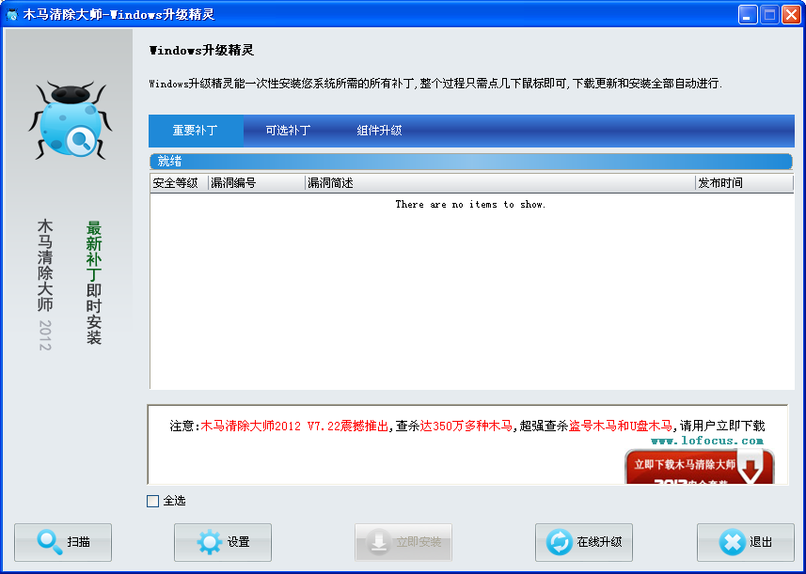Click the refresh icon on 在线升级 button
Image resolution: width=806 pixels, height=574 pixels.
(x=559, y=542)
